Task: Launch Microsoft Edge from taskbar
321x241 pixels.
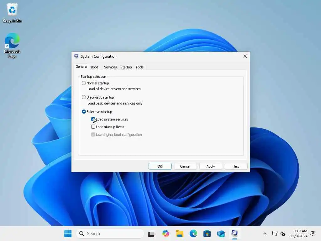Action: tap(193, 233)
